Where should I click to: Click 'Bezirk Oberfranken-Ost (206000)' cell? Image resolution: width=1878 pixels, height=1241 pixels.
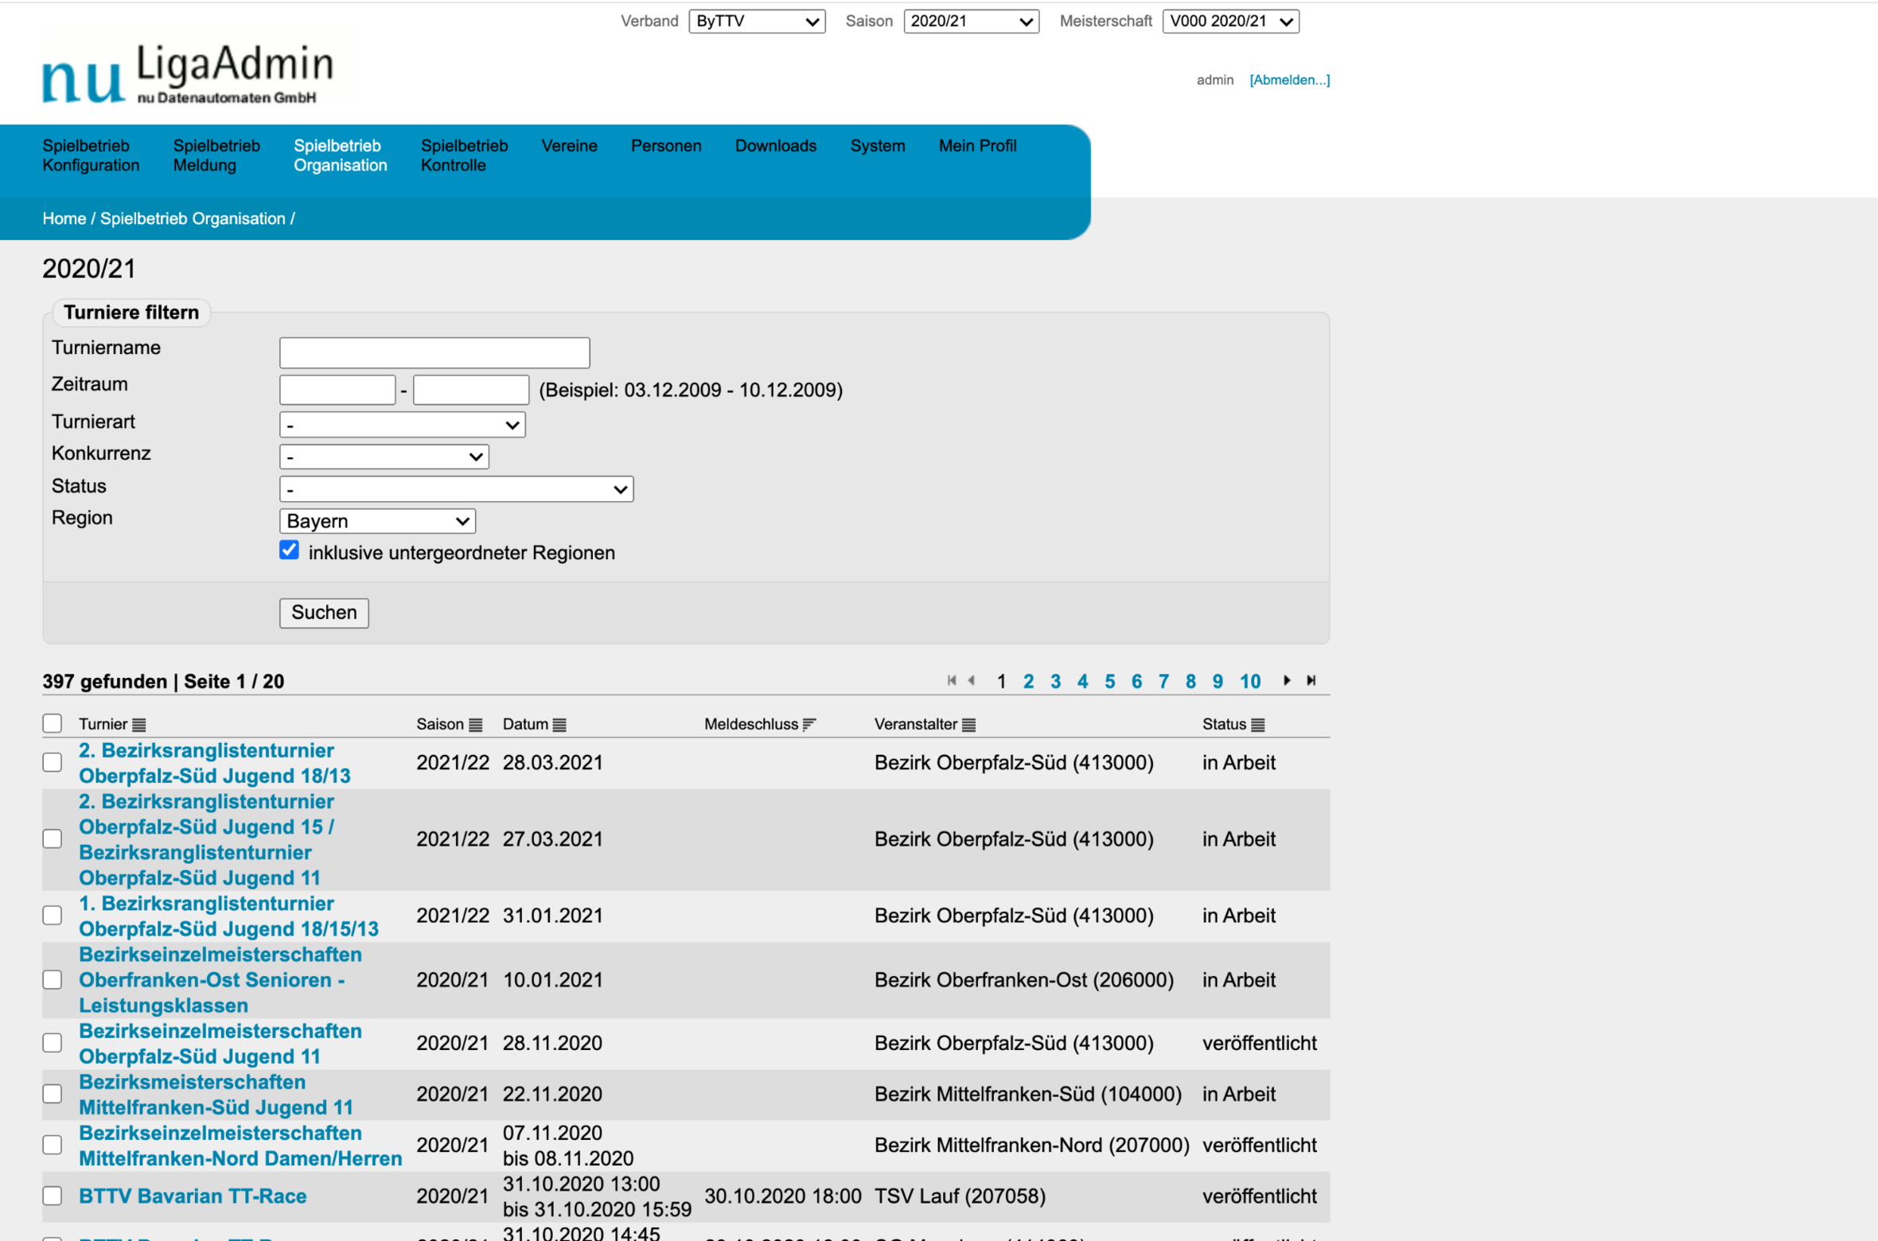[x=1024, y=979]
